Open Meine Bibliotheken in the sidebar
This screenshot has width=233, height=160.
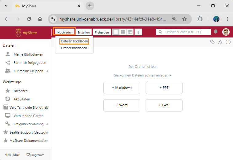click(x=28, y=54)
